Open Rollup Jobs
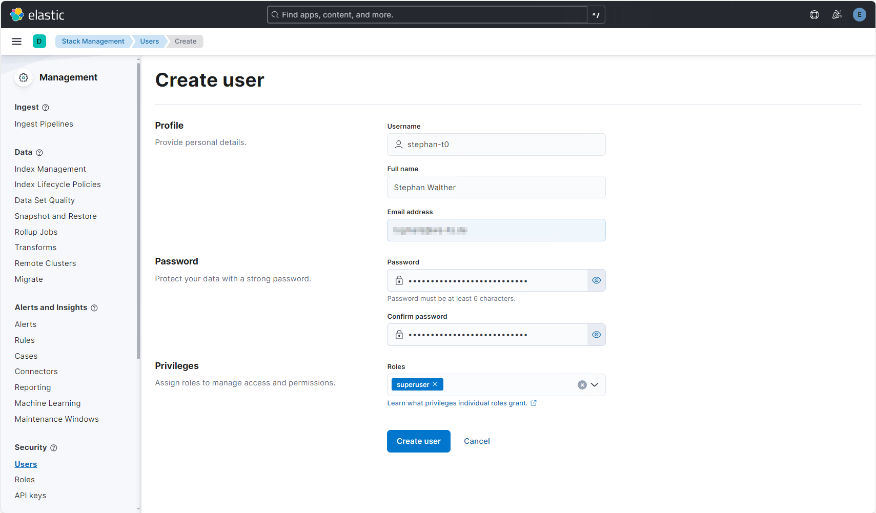Image resolution: width=876 pixels, height=513 pixels. tap(36, 232)
